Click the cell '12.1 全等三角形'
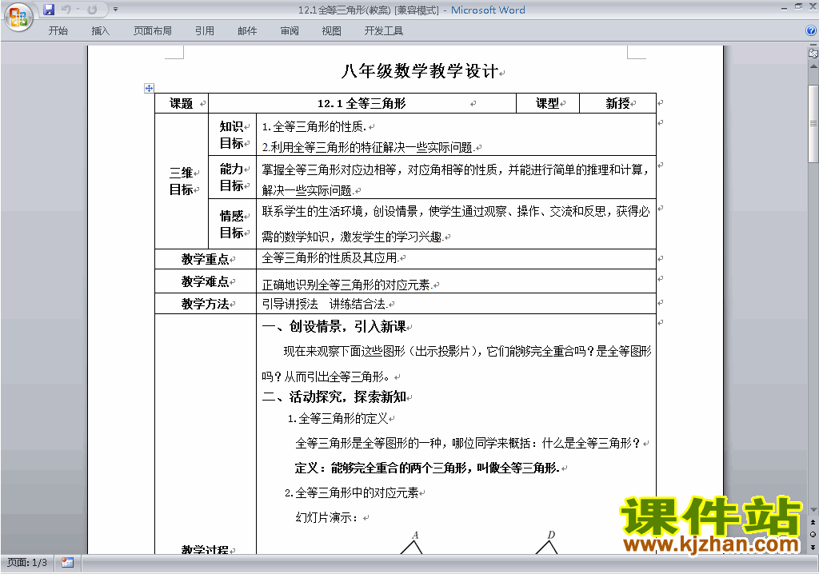Screen dimensions: 819x574 coord(362,103)
